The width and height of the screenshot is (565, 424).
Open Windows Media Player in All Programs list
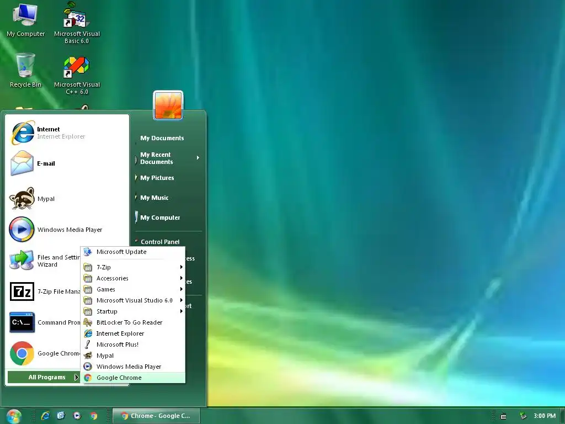click(133, 367)
